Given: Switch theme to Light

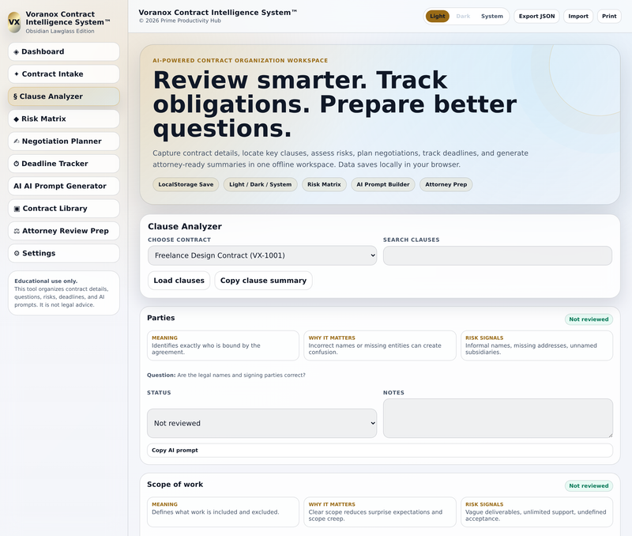Looking at the screenshot, I should click(x=438, y=17).
